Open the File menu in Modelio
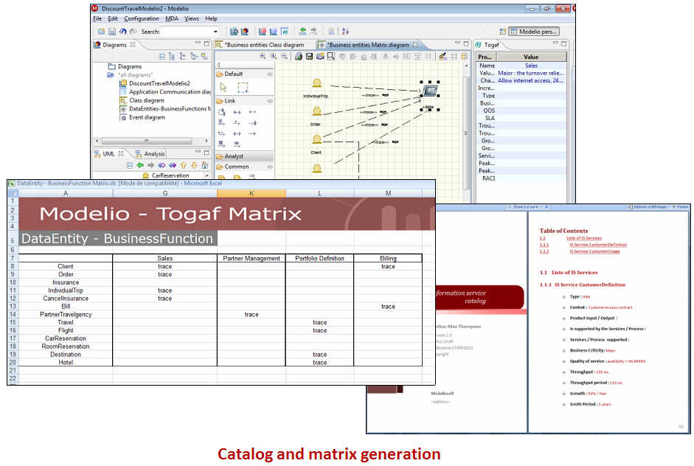Screen dimensions: 694x466 pos(97,18)
